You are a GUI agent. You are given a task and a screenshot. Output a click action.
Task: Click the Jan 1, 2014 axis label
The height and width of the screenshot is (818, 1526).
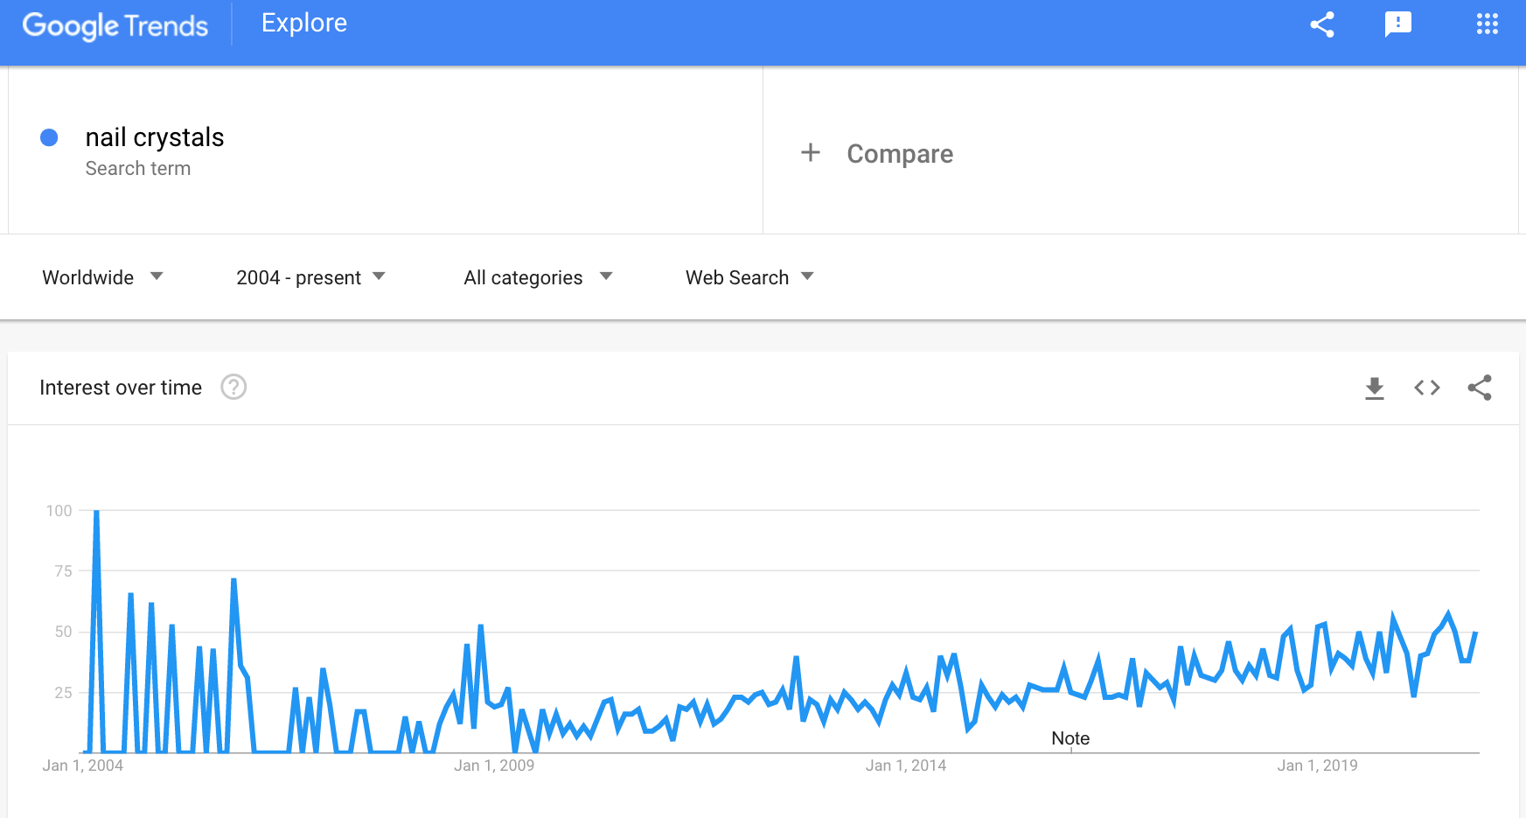click(906, 766)
